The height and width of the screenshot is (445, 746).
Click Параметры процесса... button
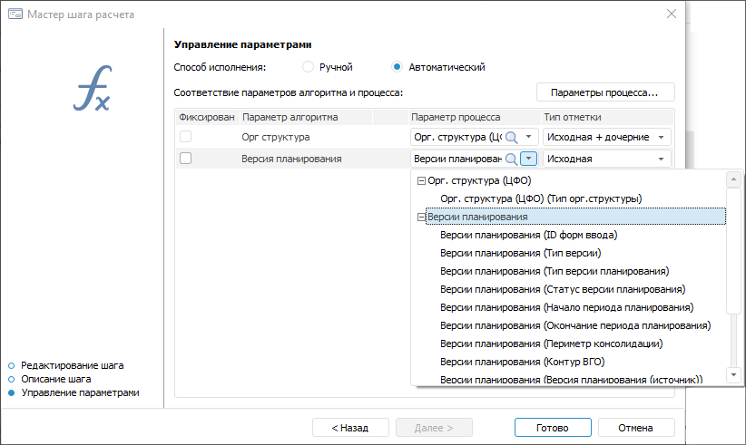[605, 92]
